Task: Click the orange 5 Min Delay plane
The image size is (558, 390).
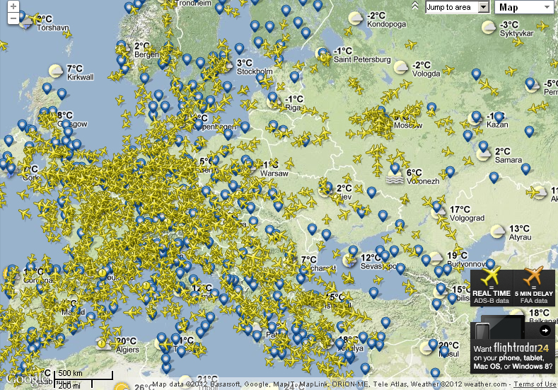Action: 533,277
